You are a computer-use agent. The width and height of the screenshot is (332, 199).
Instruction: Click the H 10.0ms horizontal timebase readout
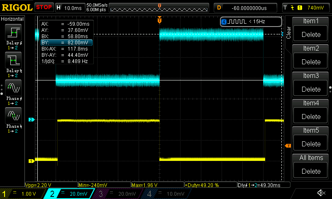pos(70,8)
